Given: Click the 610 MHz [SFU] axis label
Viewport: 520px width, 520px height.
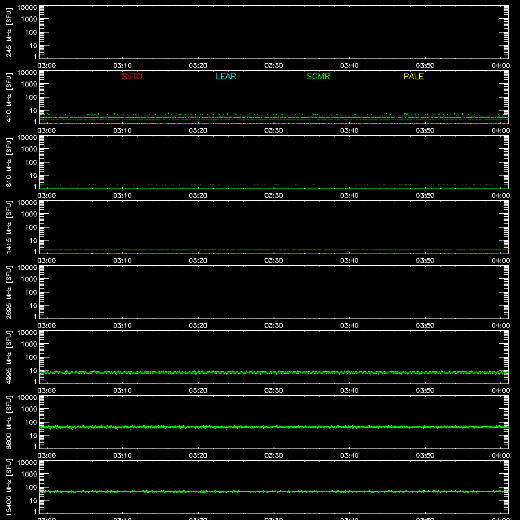Looking at the screenshot, I should [8, 162].
